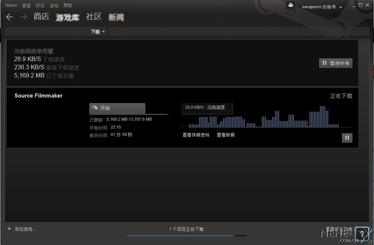Viewport: 374px width, 245px height.
Task: Close the Steam window
Action: tap(367, 5)
